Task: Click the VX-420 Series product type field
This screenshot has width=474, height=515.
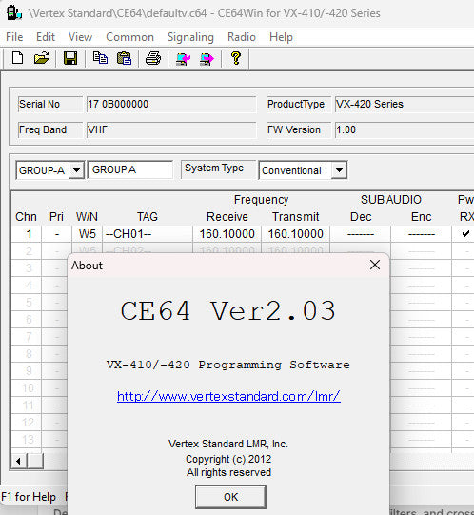Action: point(405,104)
